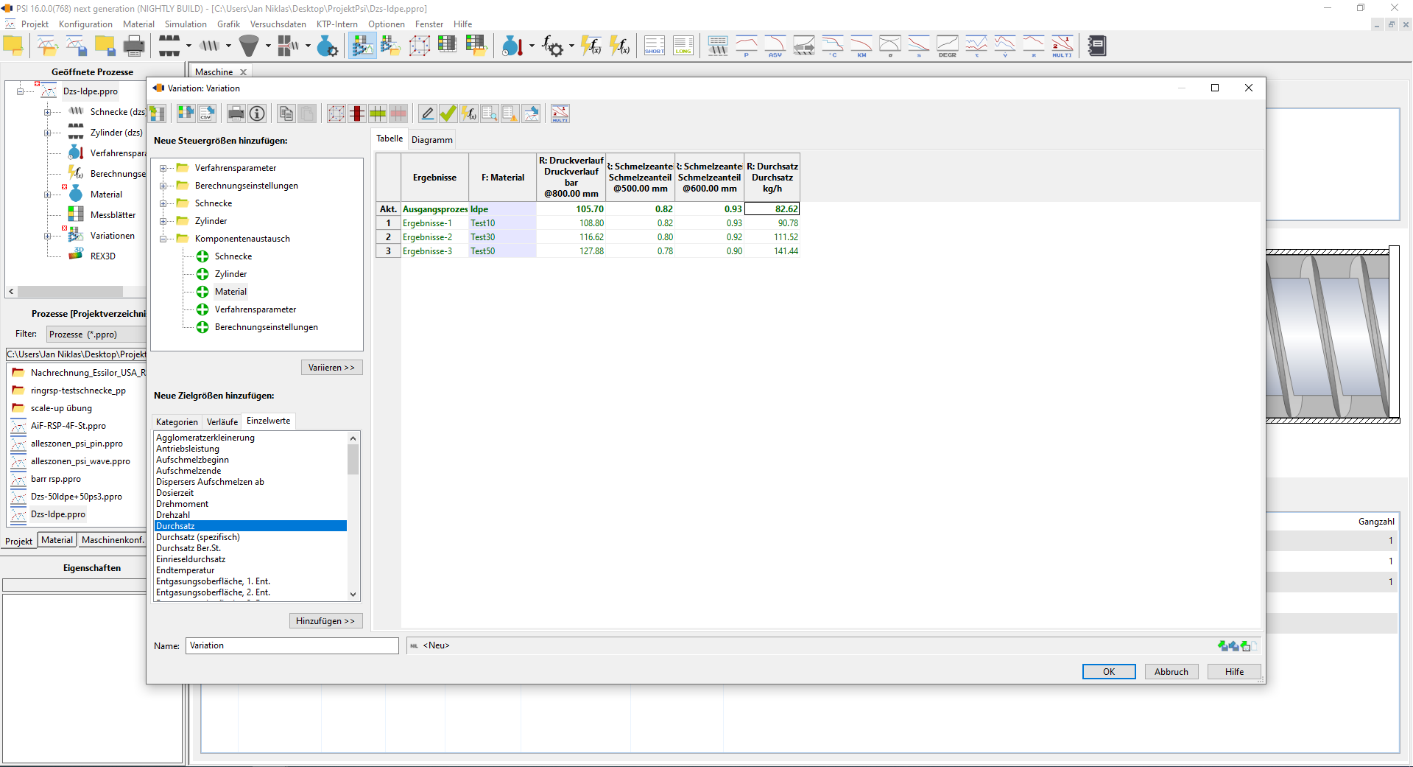Click the Zielgrößen list vertical scrollbar
This screenshot has width=1413, height=767.
coord(353,516)
